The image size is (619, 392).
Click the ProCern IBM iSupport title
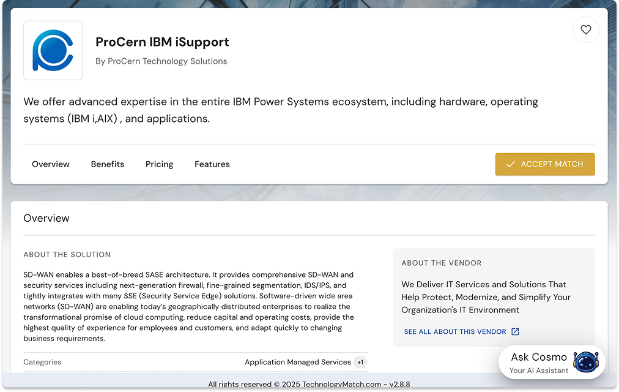coord(162,42)
